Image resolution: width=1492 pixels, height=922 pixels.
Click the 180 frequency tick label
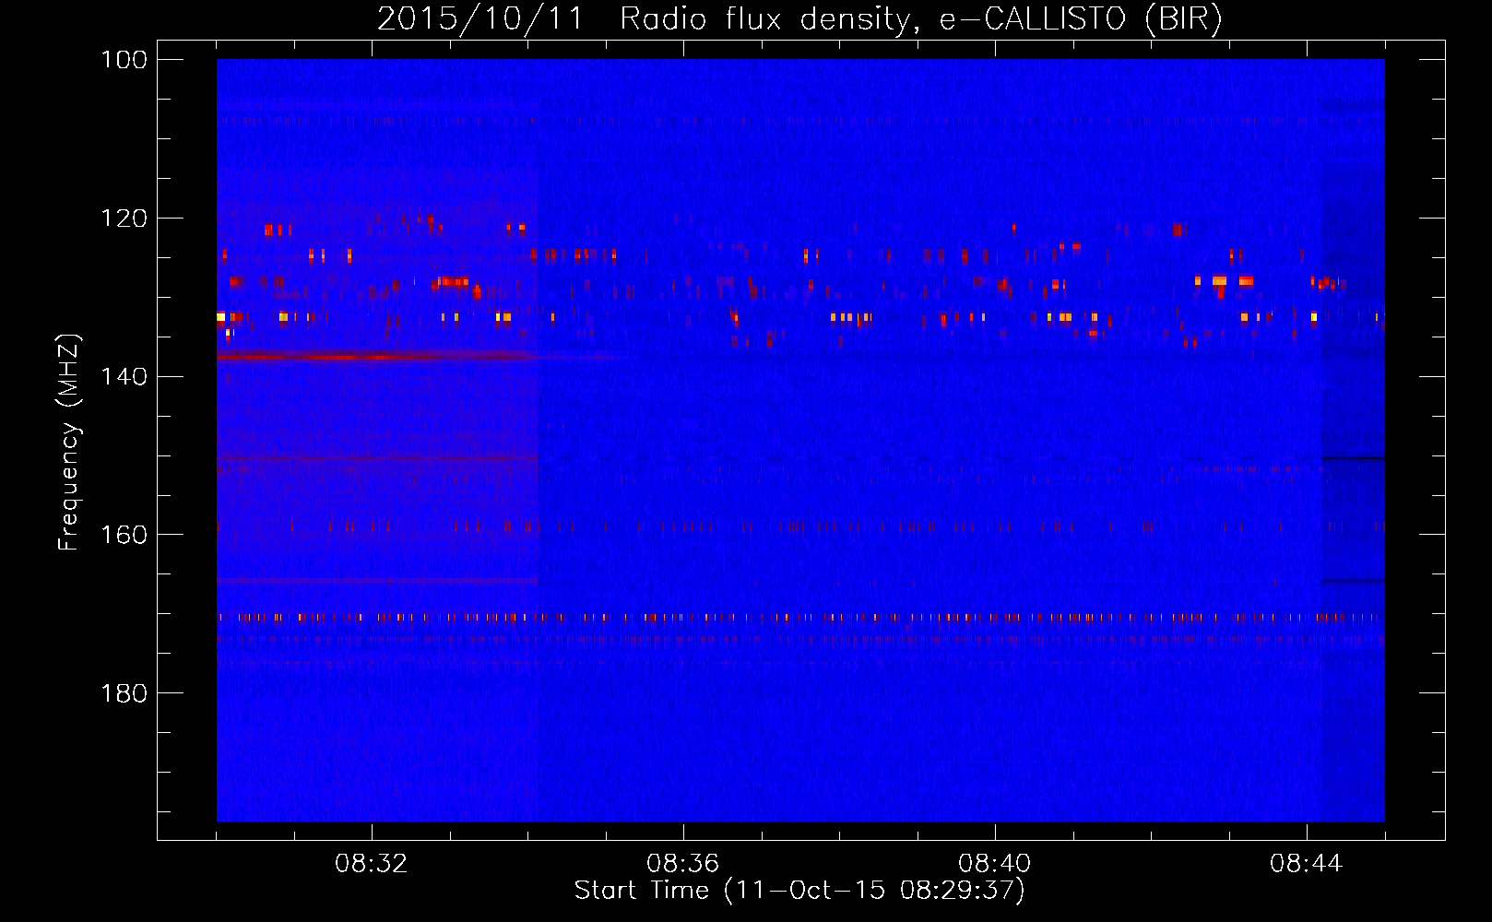(x=124, y=693)
